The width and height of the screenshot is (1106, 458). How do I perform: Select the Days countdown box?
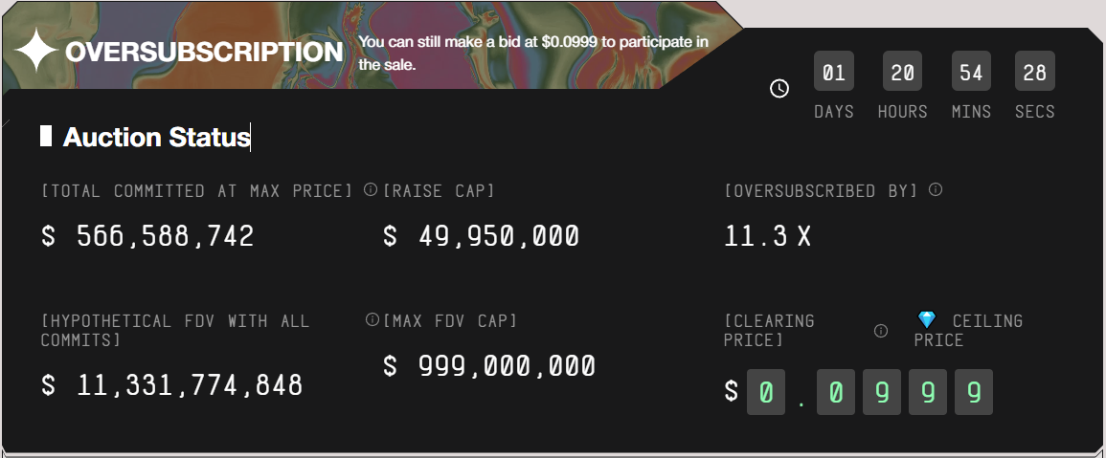pos(833,73)
